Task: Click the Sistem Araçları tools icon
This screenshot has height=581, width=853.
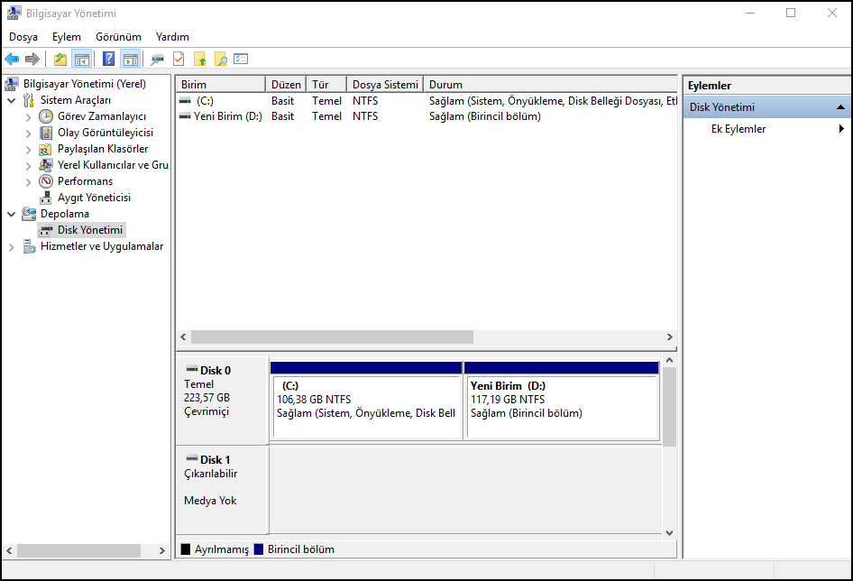Action: click(29, 100)
